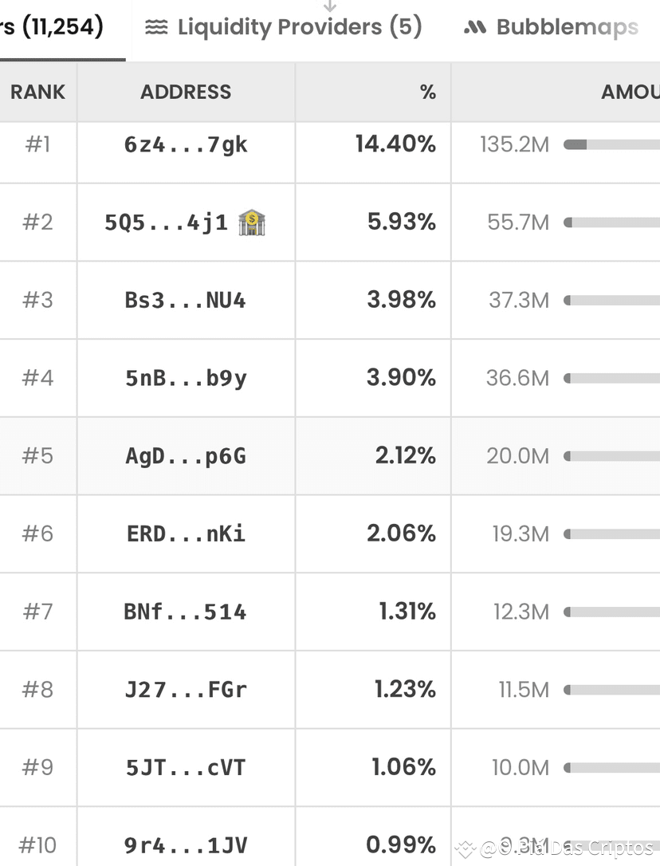
Task: Open address J27...FGr in rank #8
Action: [x=186, y=689]
